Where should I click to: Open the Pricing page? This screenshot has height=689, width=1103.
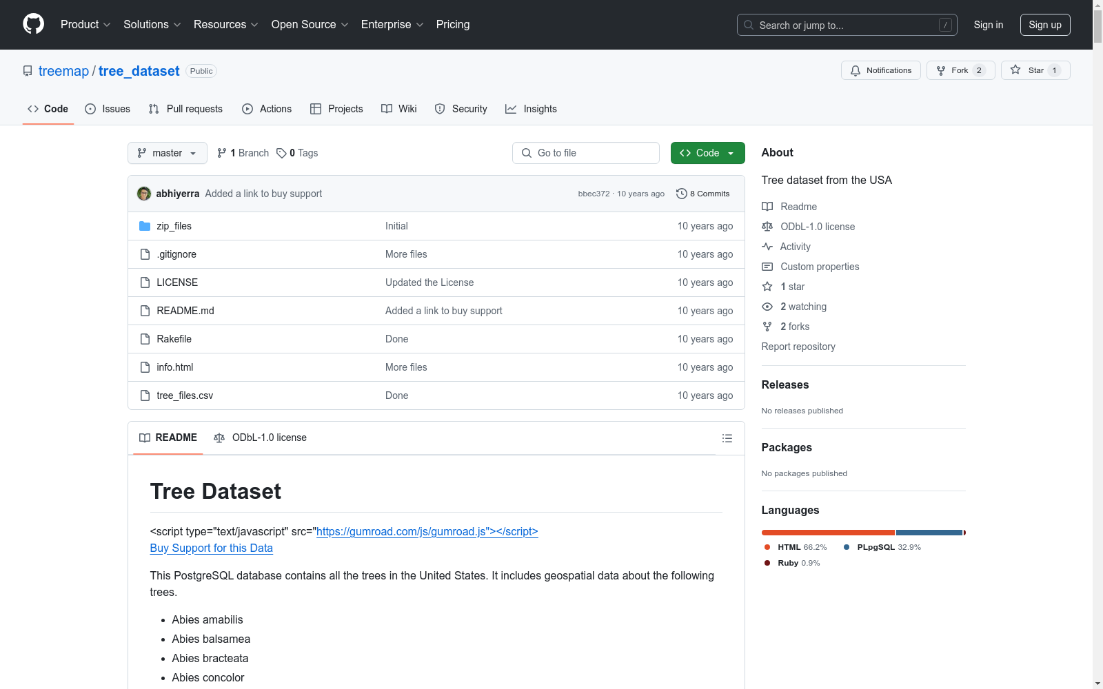click(x=453, y=25)
